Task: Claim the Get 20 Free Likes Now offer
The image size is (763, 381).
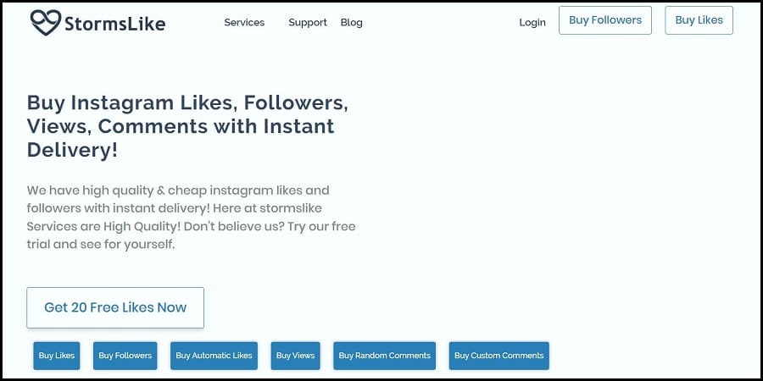Action: click(x=115, y=307)
